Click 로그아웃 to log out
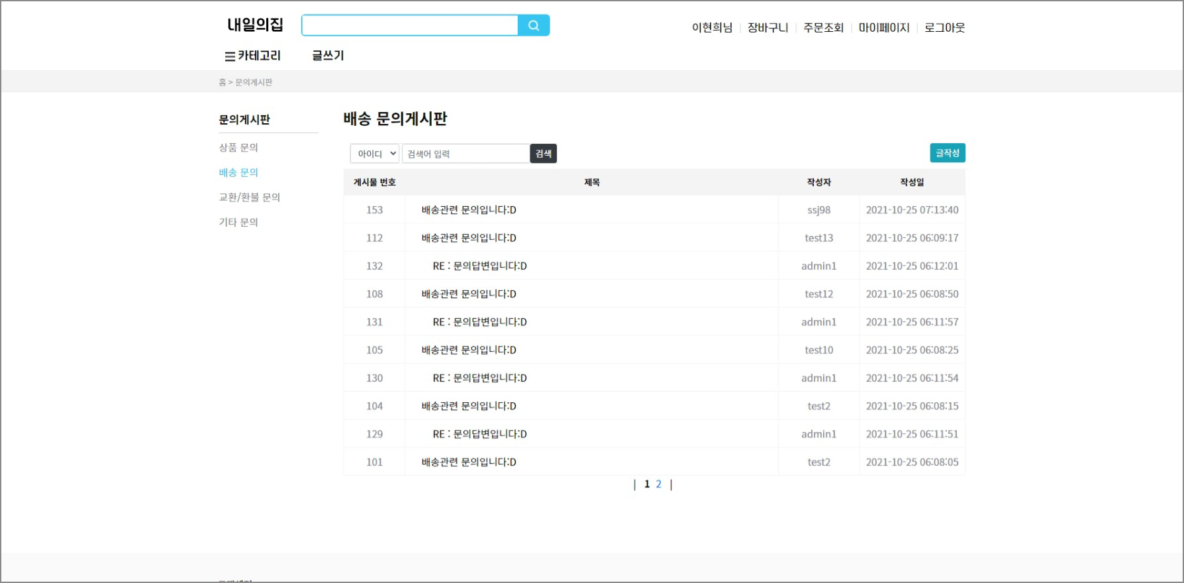Viewport: 1184px width, 583px height. pos(945,28)
